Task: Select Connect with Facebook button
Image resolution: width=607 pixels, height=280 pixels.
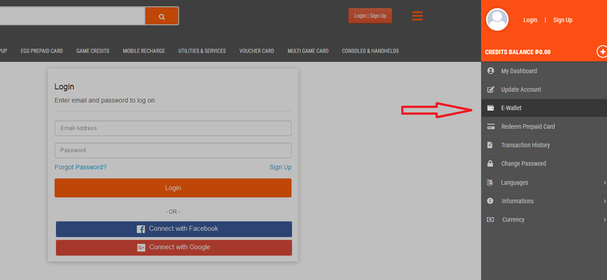Action: pos(174,229)
